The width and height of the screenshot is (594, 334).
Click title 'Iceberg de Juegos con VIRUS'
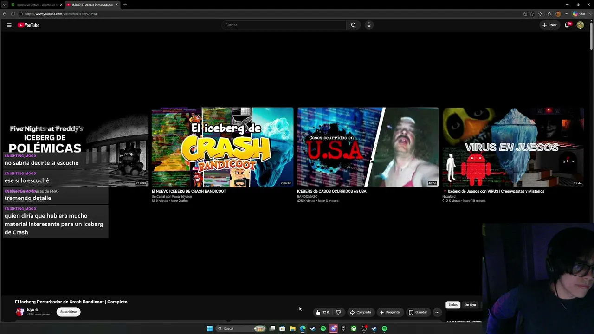click(496, 191)
